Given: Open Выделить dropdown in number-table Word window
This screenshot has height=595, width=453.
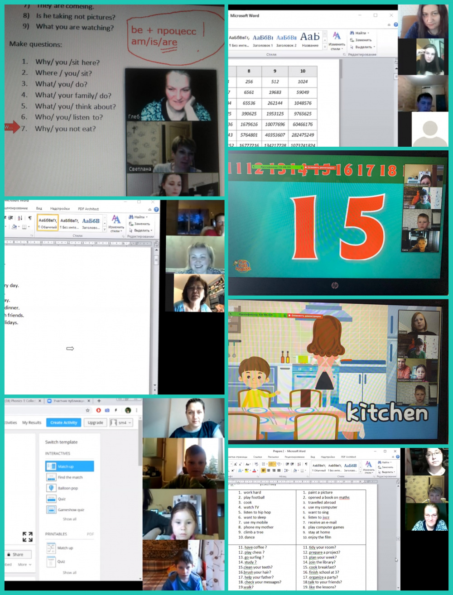Looking at the screenshot, I should pyautogui.click(x=362, y=47).
